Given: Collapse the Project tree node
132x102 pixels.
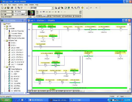Looking at the screenshot, I should [x=2, y=24].
